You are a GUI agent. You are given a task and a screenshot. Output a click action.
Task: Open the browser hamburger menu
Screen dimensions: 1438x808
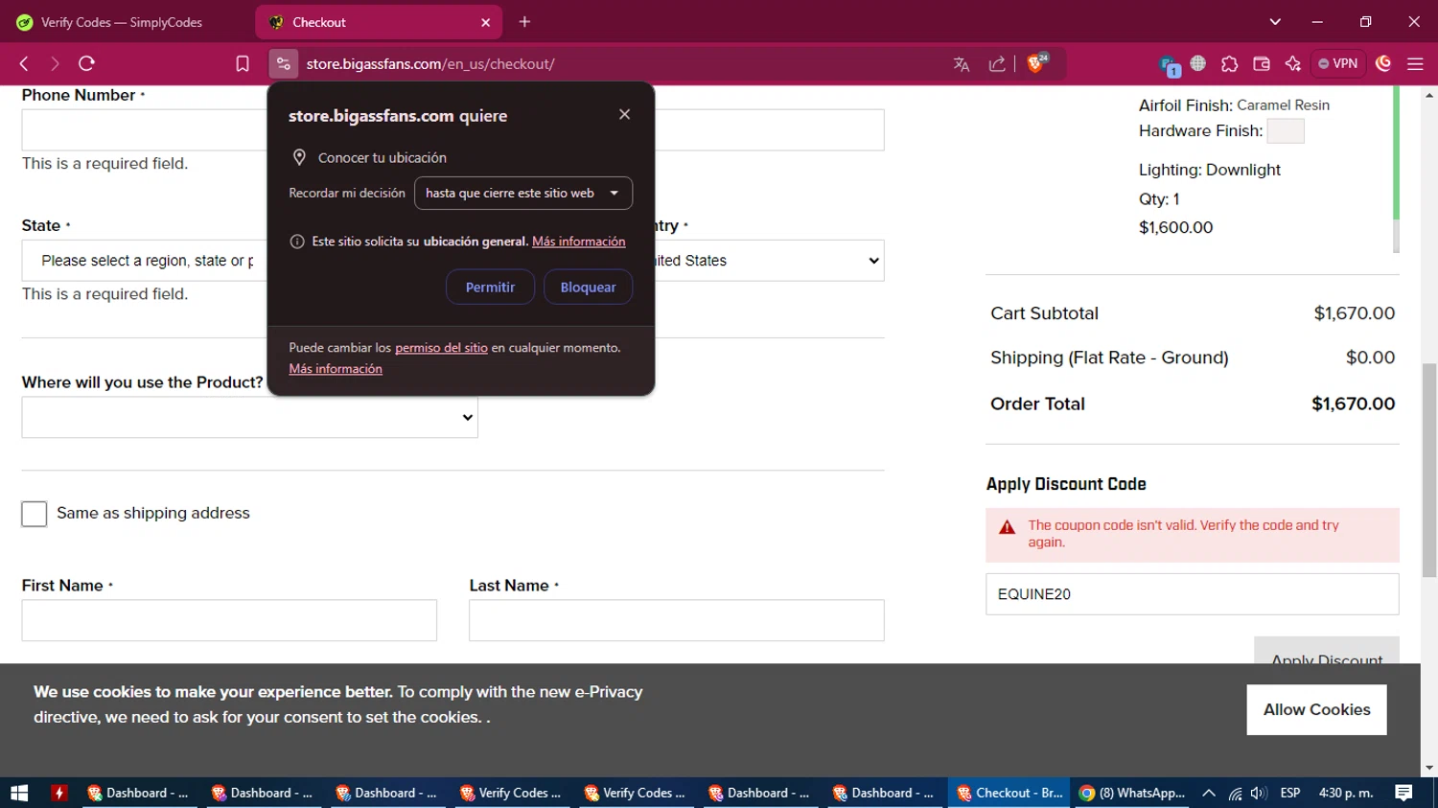1415,64
